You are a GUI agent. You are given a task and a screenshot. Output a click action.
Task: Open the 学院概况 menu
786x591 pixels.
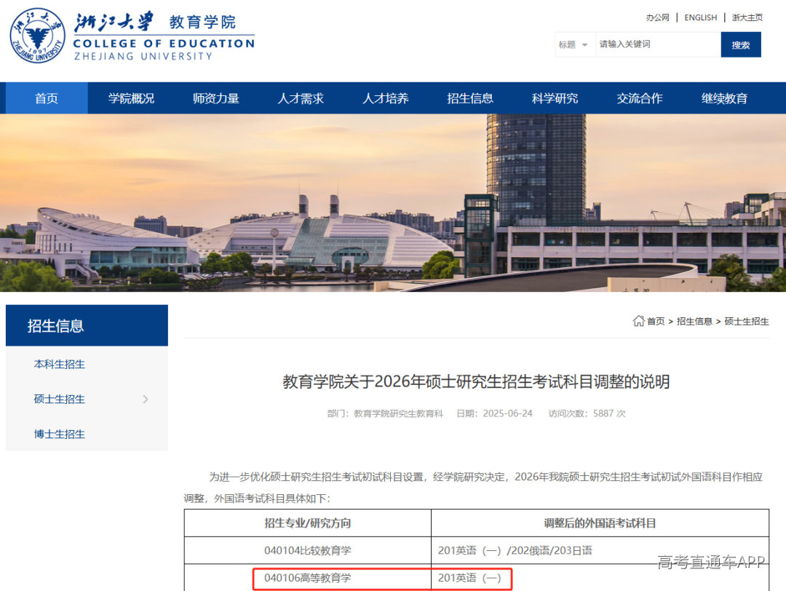coord(131,98)
